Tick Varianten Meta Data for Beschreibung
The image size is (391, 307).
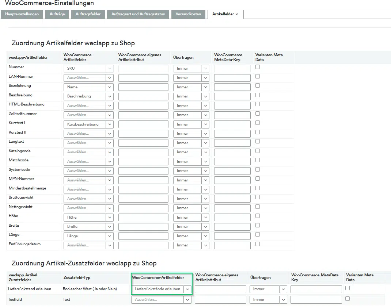coord(258,95)
